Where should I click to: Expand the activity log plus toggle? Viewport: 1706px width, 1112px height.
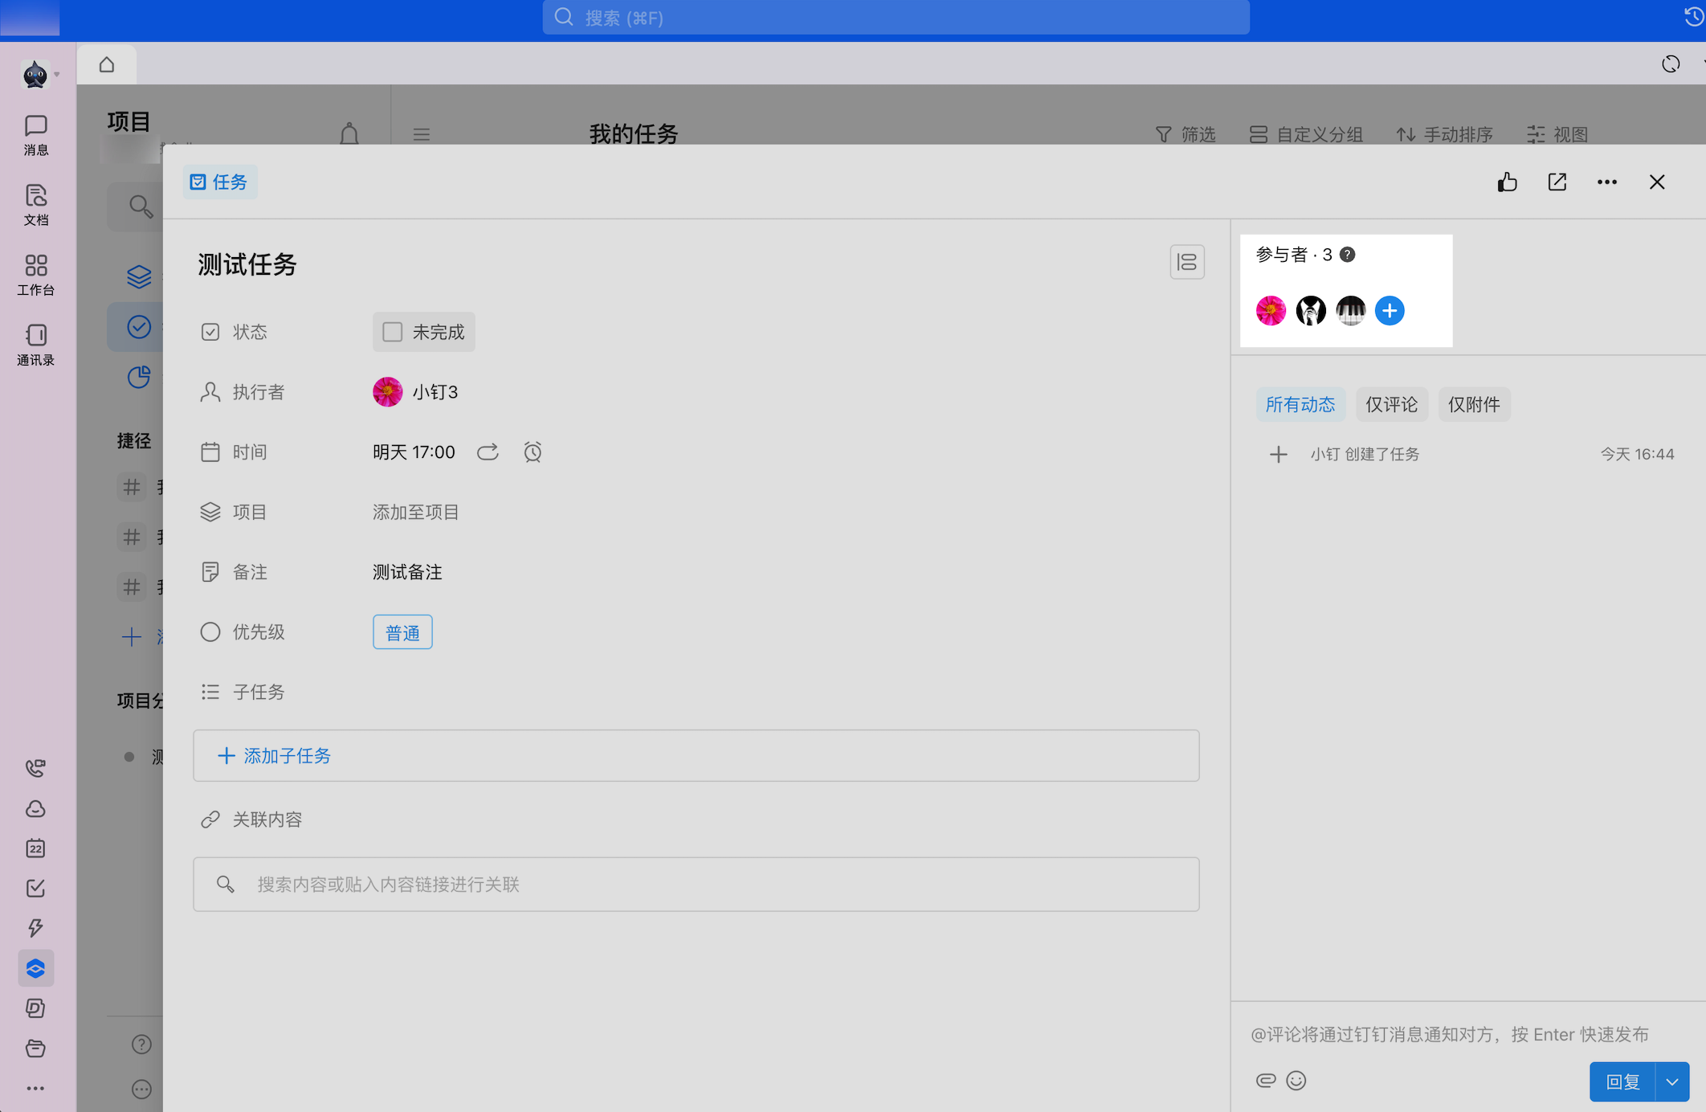tap(1278, 455)
